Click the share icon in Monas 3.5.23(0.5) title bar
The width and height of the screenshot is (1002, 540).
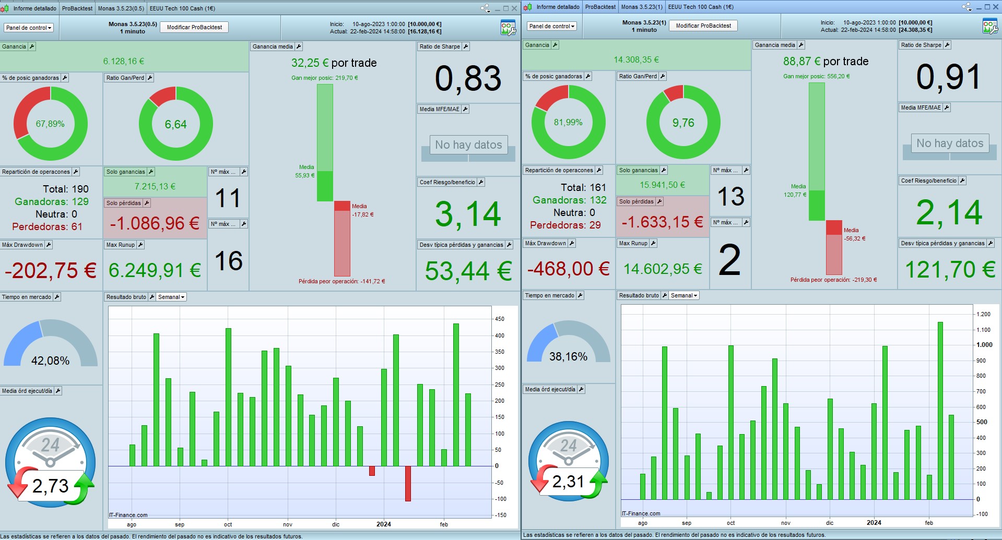(486, 8)
